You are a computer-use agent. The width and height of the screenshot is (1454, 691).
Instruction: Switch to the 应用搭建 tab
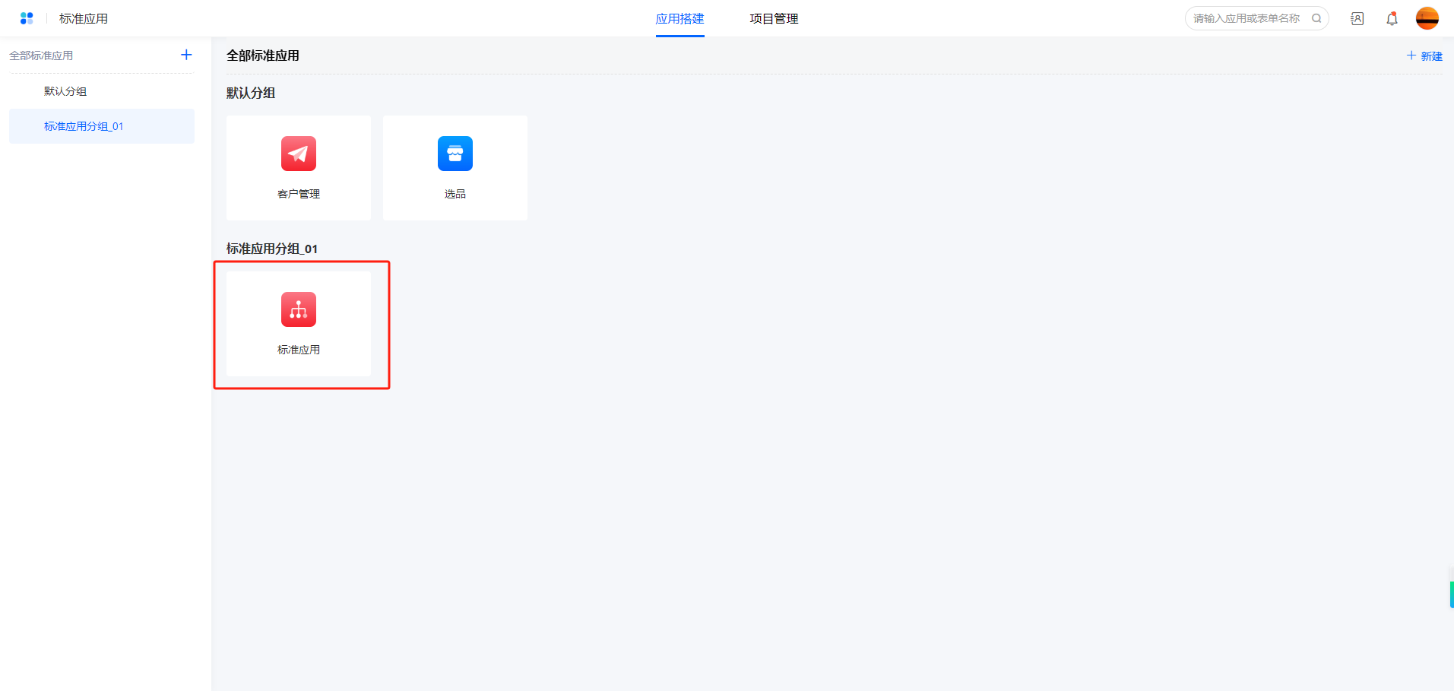click(x=679, y=19)
